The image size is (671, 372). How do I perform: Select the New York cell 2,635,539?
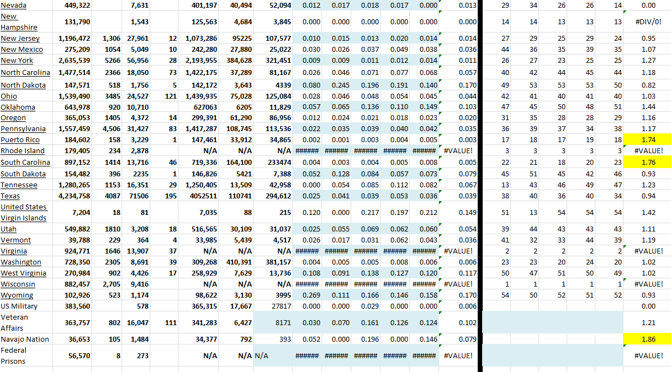tap(73, 61)
